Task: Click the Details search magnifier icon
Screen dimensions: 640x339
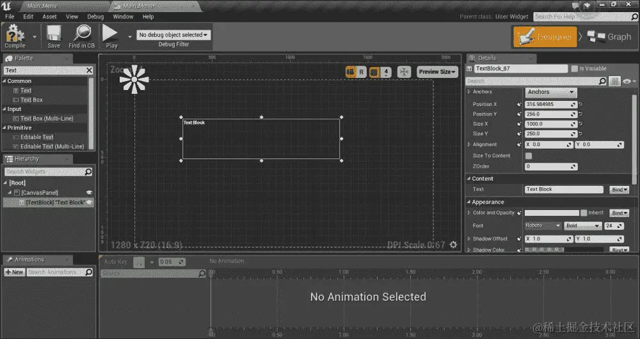Action: (602, 81)
